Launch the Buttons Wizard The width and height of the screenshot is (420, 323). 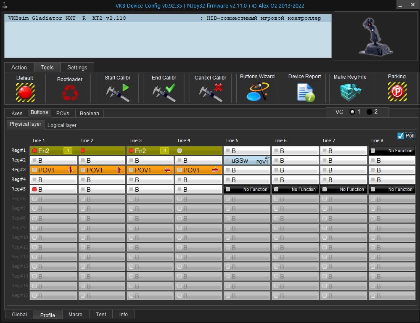click(257, 92)
